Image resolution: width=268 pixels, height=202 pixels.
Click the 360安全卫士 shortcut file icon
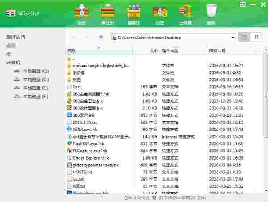[69, 101]
